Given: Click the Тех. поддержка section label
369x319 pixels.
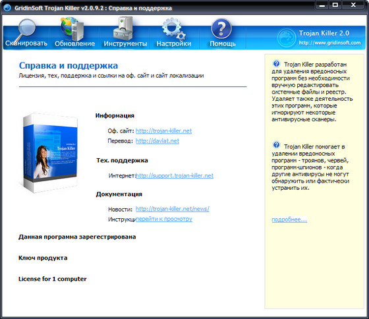Looking at the screenshot, I should tap(122, 160).
